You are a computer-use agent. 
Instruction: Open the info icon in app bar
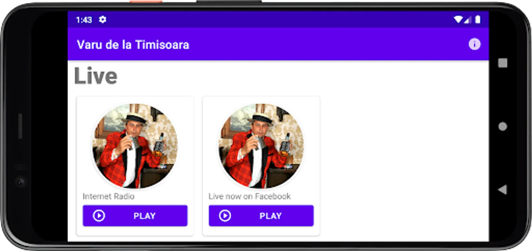tap(474, 44)
